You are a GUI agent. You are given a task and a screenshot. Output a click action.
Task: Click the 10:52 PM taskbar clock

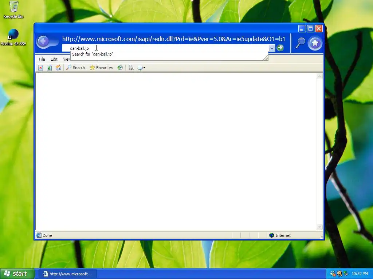360,274
